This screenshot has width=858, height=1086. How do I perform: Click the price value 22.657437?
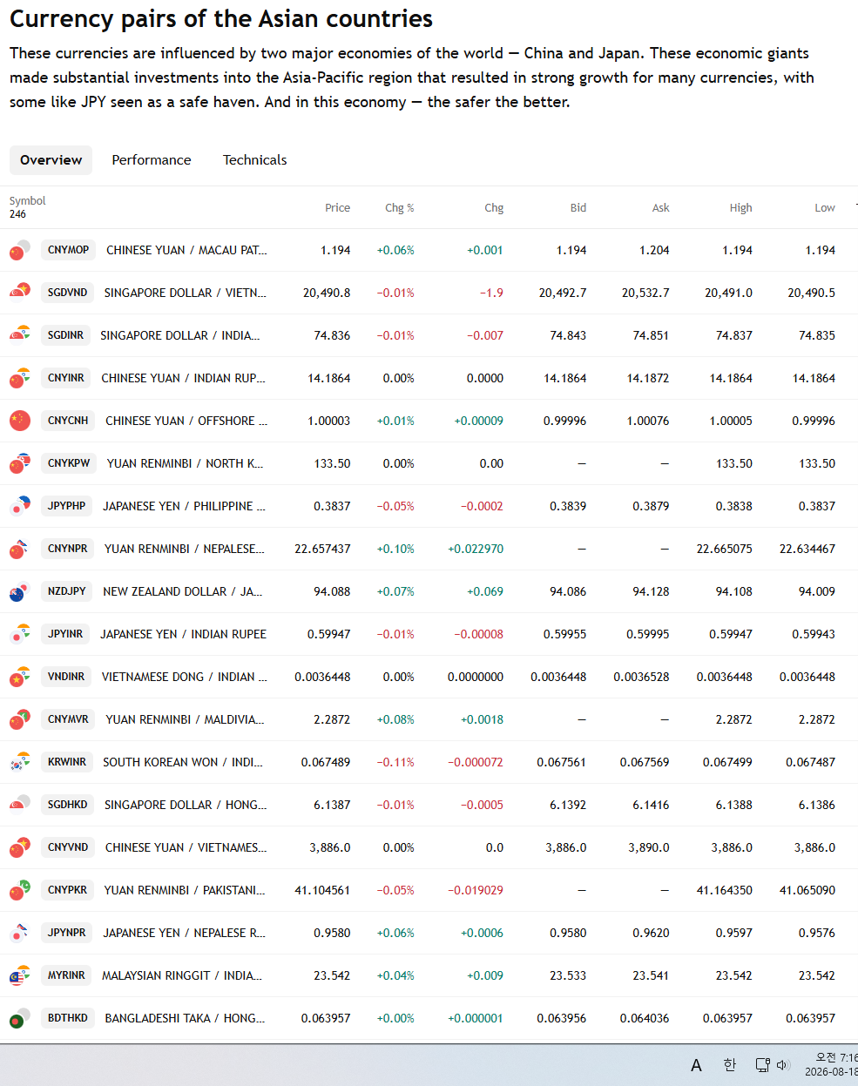[x=322, y=549]
